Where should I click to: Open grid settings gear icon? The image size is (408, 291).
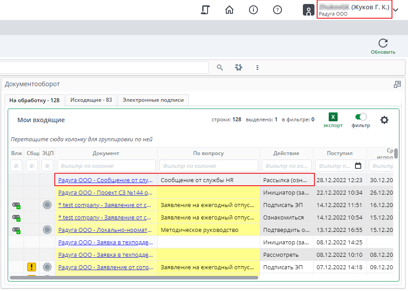tap(384, 120)
